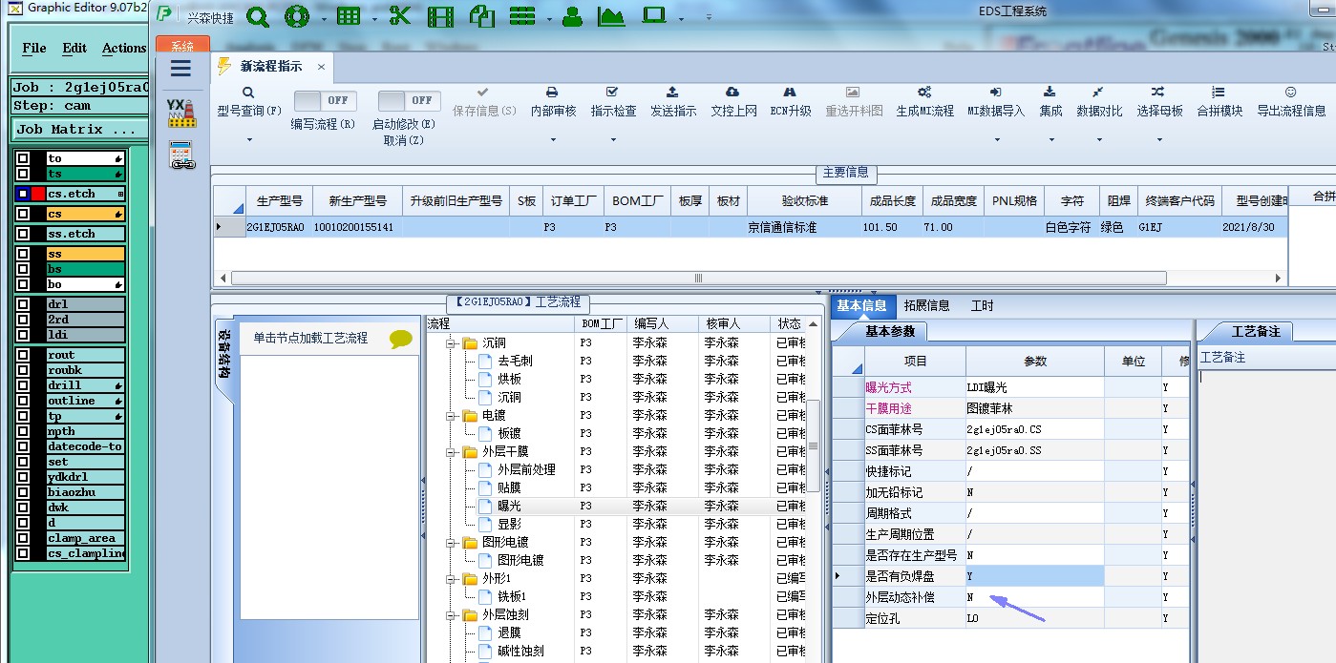Check the box for layer cs.etch
Screen dimensions: 1336x663
(23, 194)
